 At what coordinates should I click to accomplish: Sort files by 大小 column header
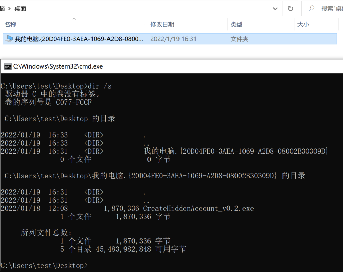(x=303, y=24)
